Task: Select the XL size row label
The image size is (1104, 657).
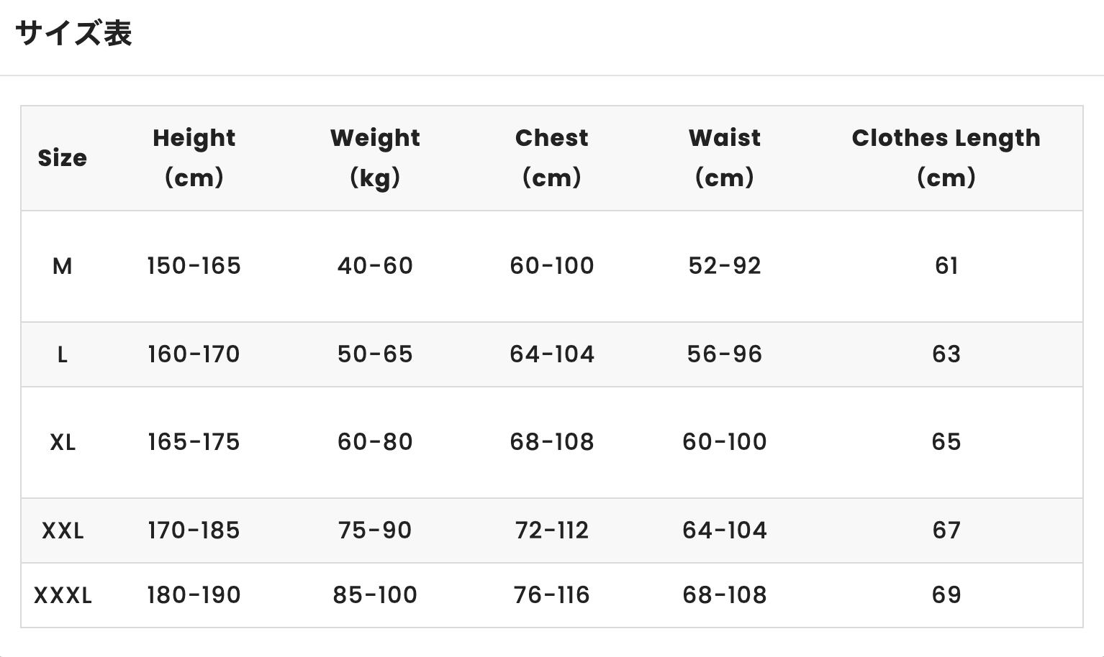Action: (63, 442)
